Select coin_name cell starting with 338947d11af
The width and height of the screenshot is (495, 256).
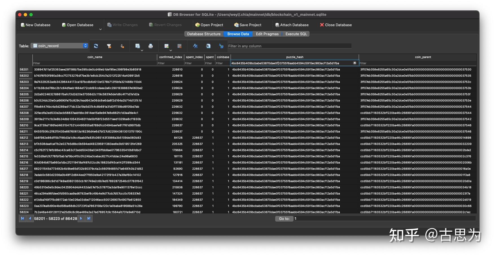(x=95, y=69)
